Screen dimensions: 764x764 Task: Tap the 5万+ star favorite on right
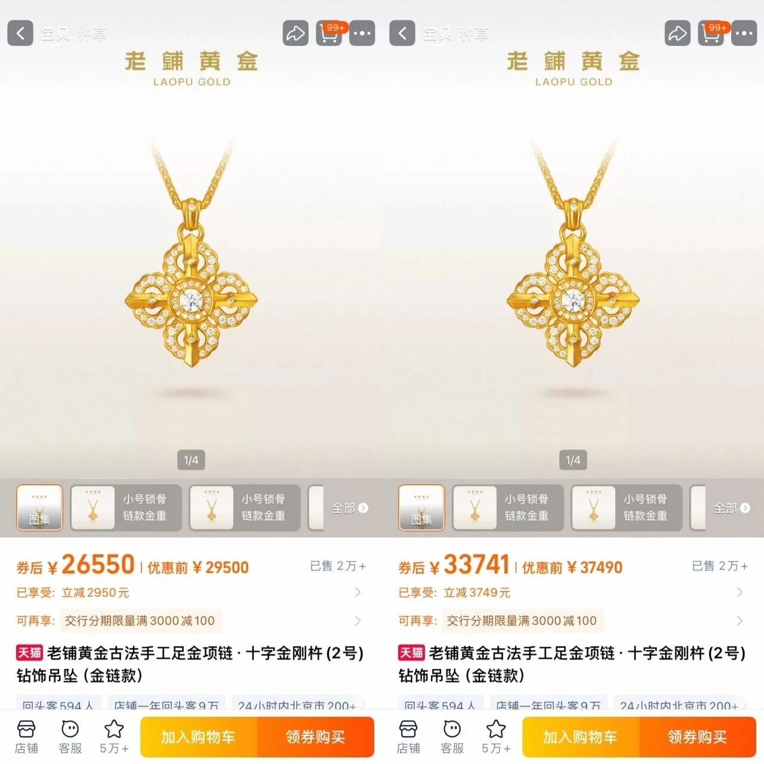coord(496,737)
